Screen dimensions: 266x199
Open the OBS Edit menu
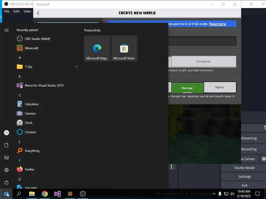16,11
